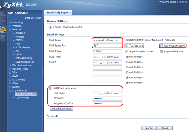Open the Dashboard icon at top of sidebar

3,14
